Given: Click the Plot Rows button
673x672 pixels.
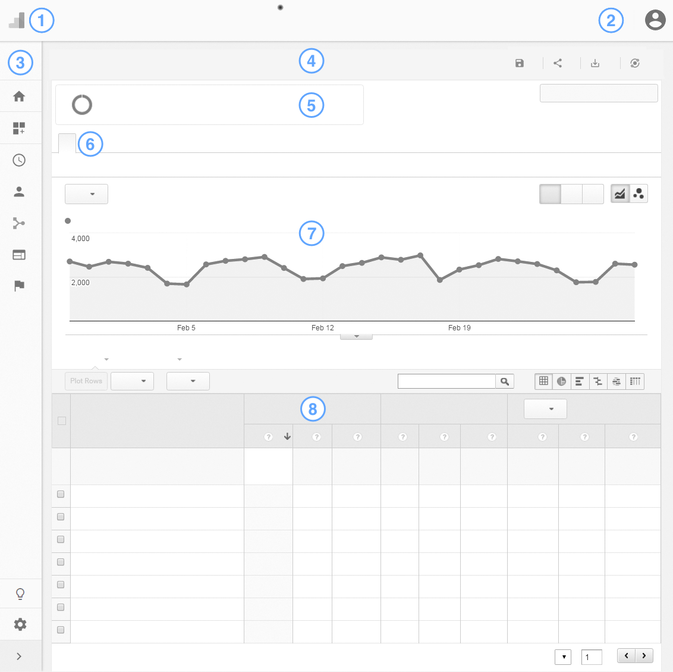Looking at the screenshot, I should coord(86,381).
